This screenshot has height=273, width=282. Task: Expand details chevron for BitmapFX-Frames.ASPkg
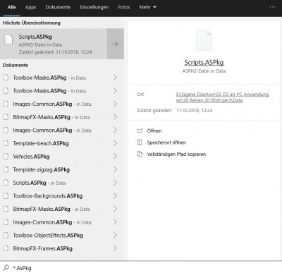click(115, 248)
